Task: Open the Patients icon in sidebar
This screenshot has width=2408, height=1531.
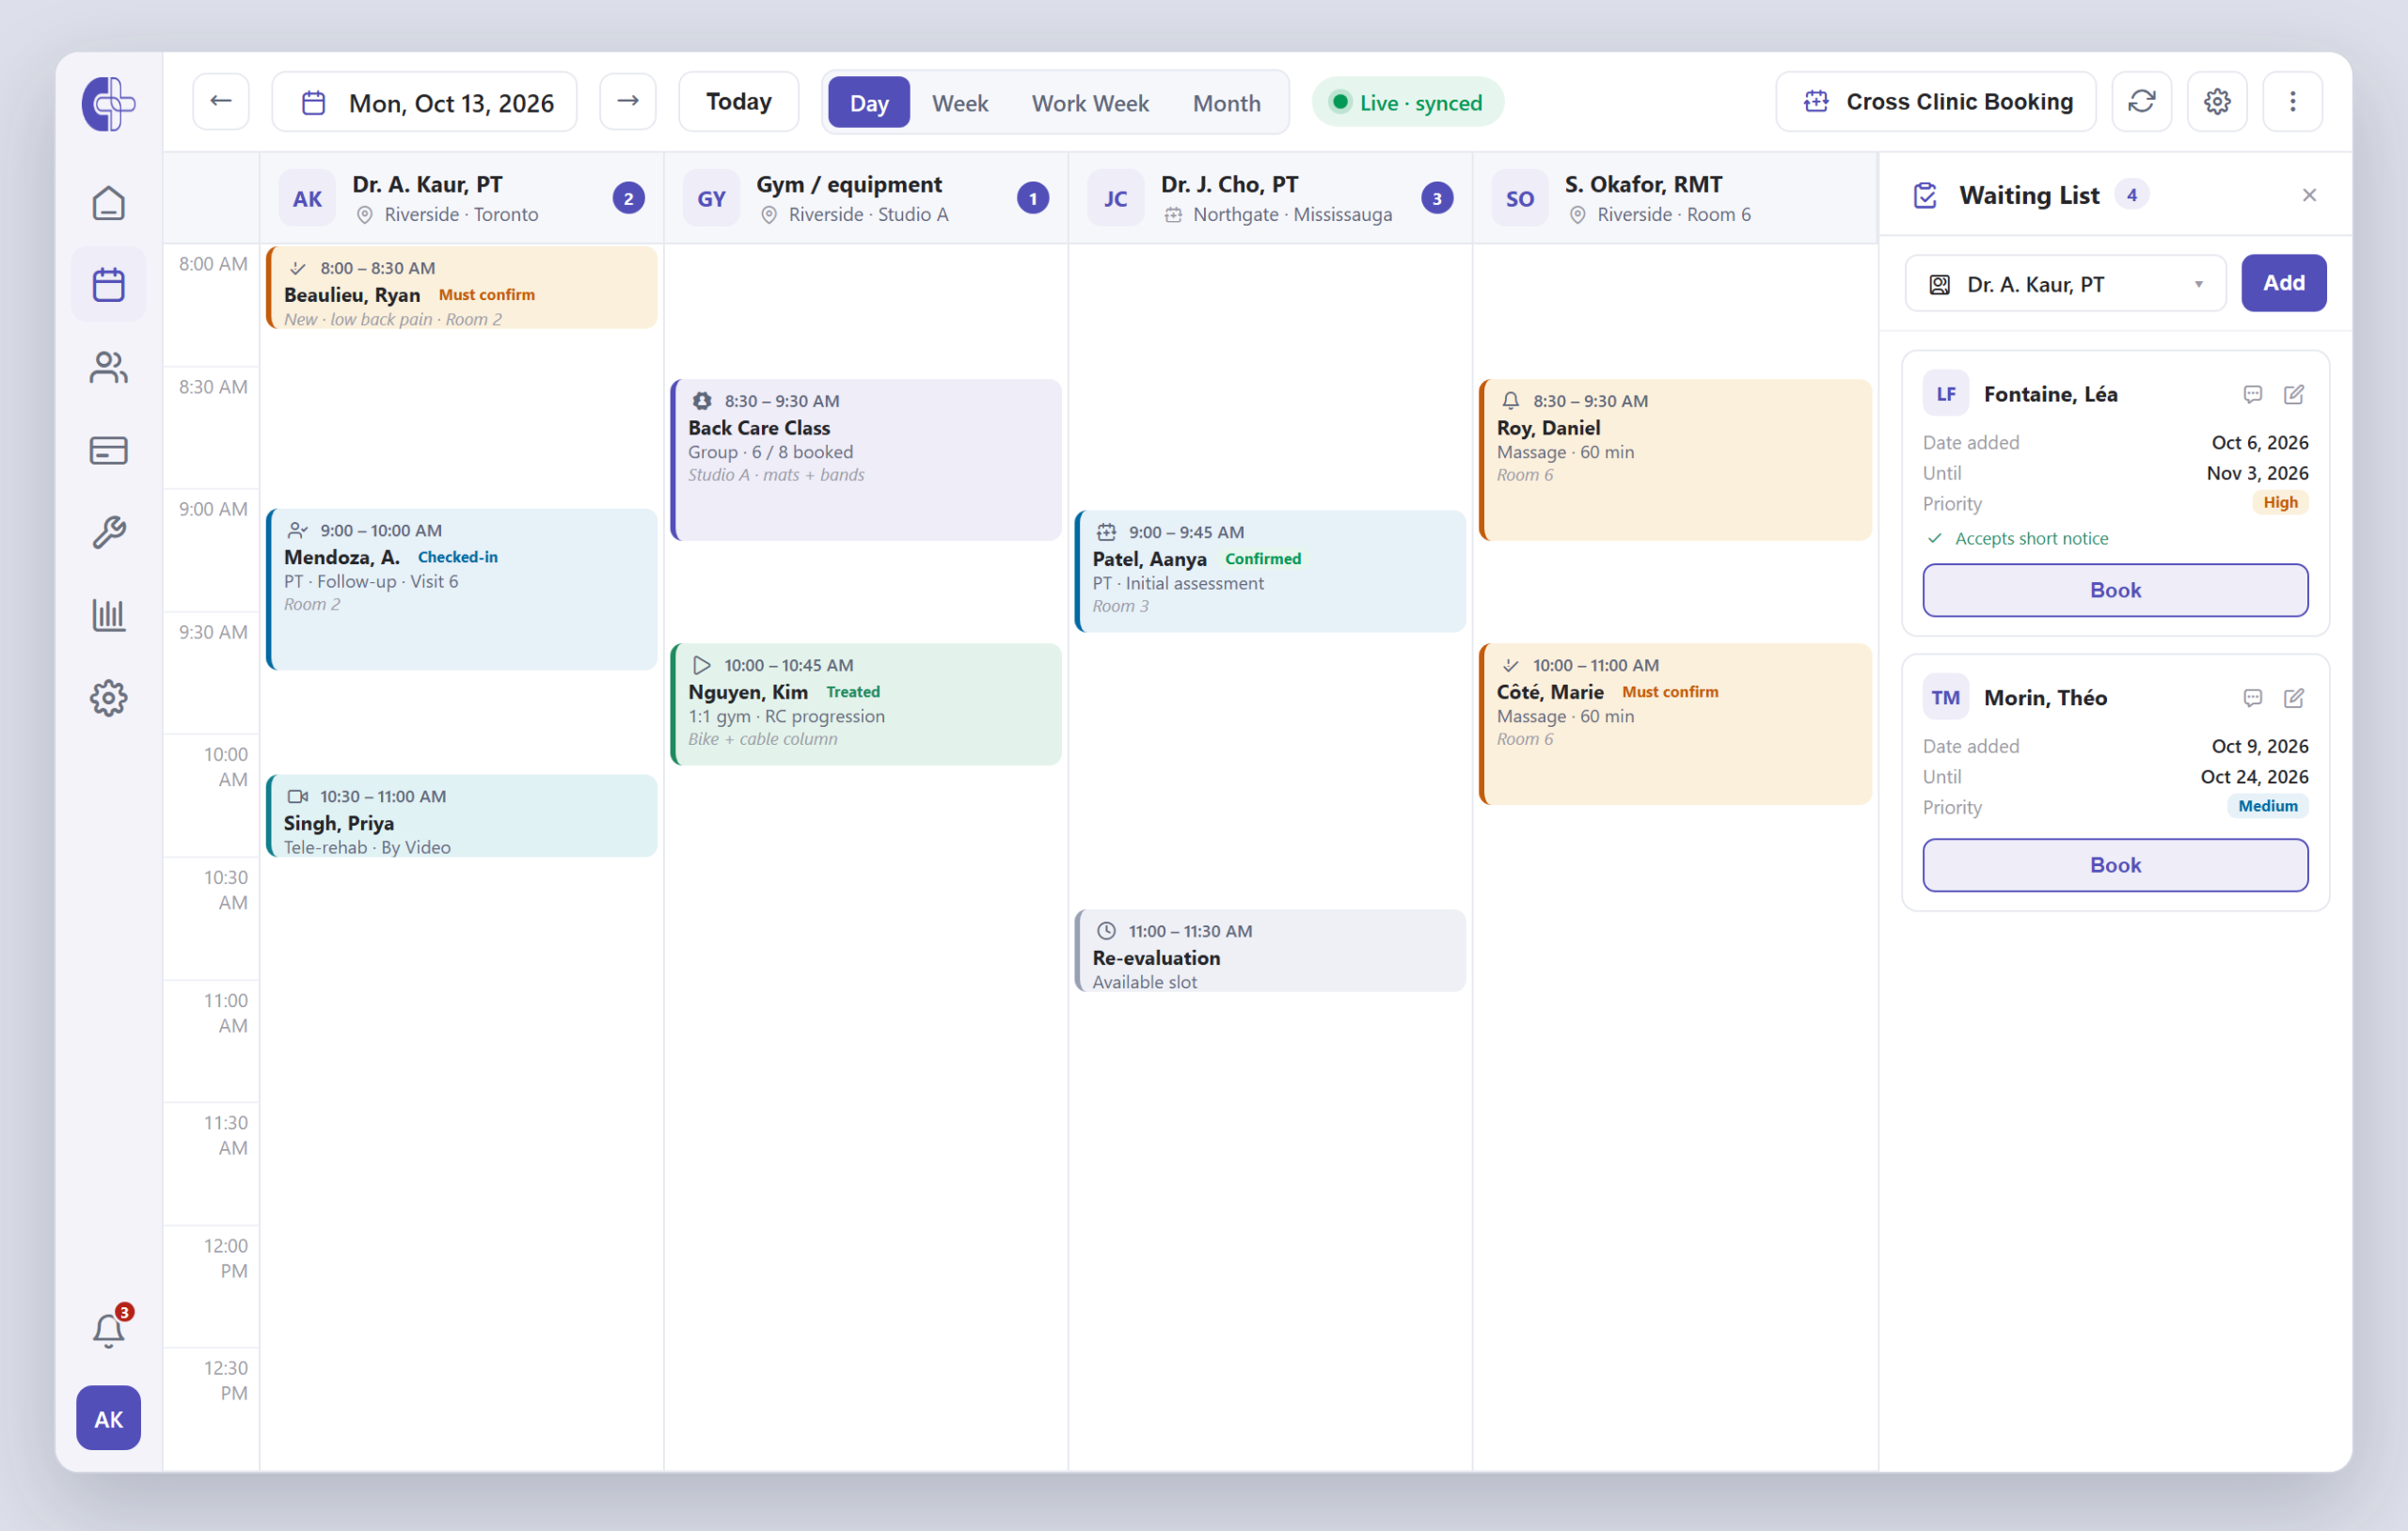Action: pyautogui.click(x=108, y=368)
